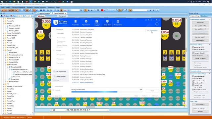Click the toolbar search input field
The image size is (212, 119).
click(75, 10)
